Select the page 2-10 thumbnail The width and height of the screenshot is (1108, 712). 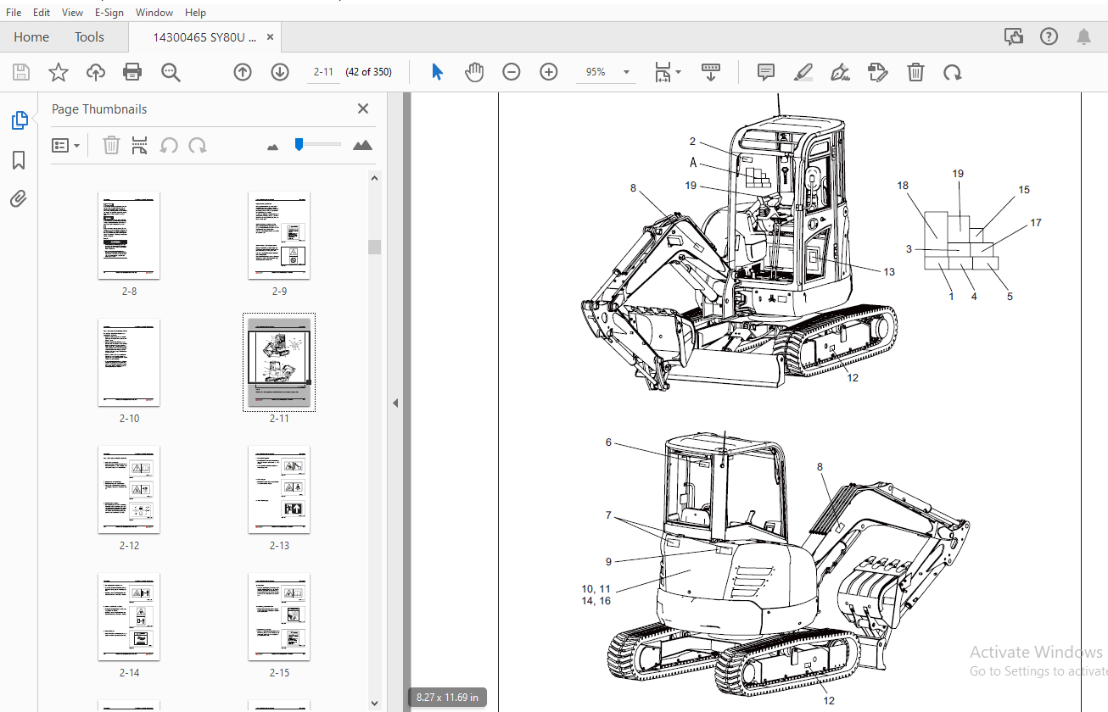click(129, 363)
